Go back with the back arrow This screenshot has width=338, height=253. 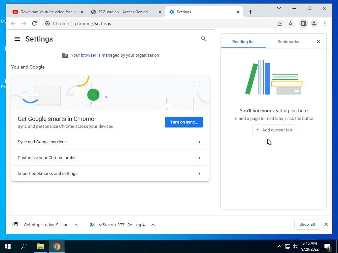click(13, 23)
